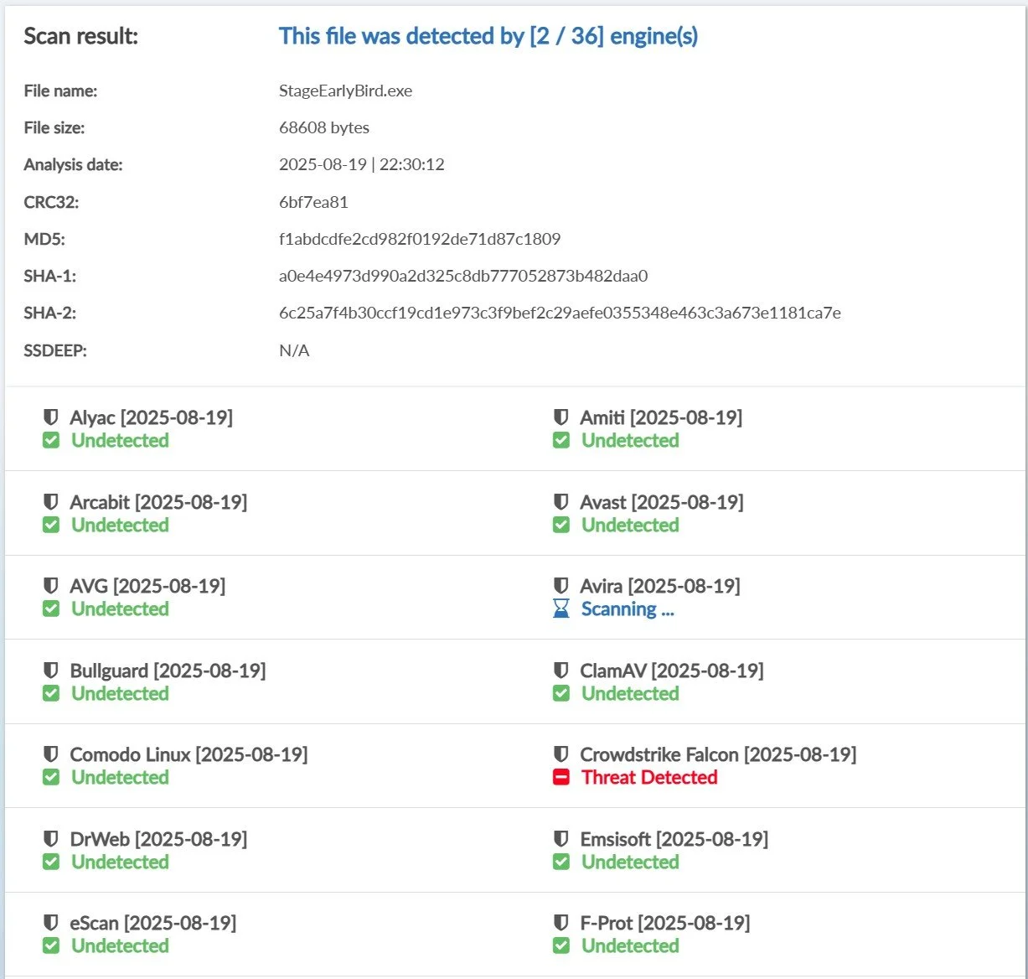
Task: Click the shield icon beside Avast
Action: pyautogui.click(x=561, y=501)
